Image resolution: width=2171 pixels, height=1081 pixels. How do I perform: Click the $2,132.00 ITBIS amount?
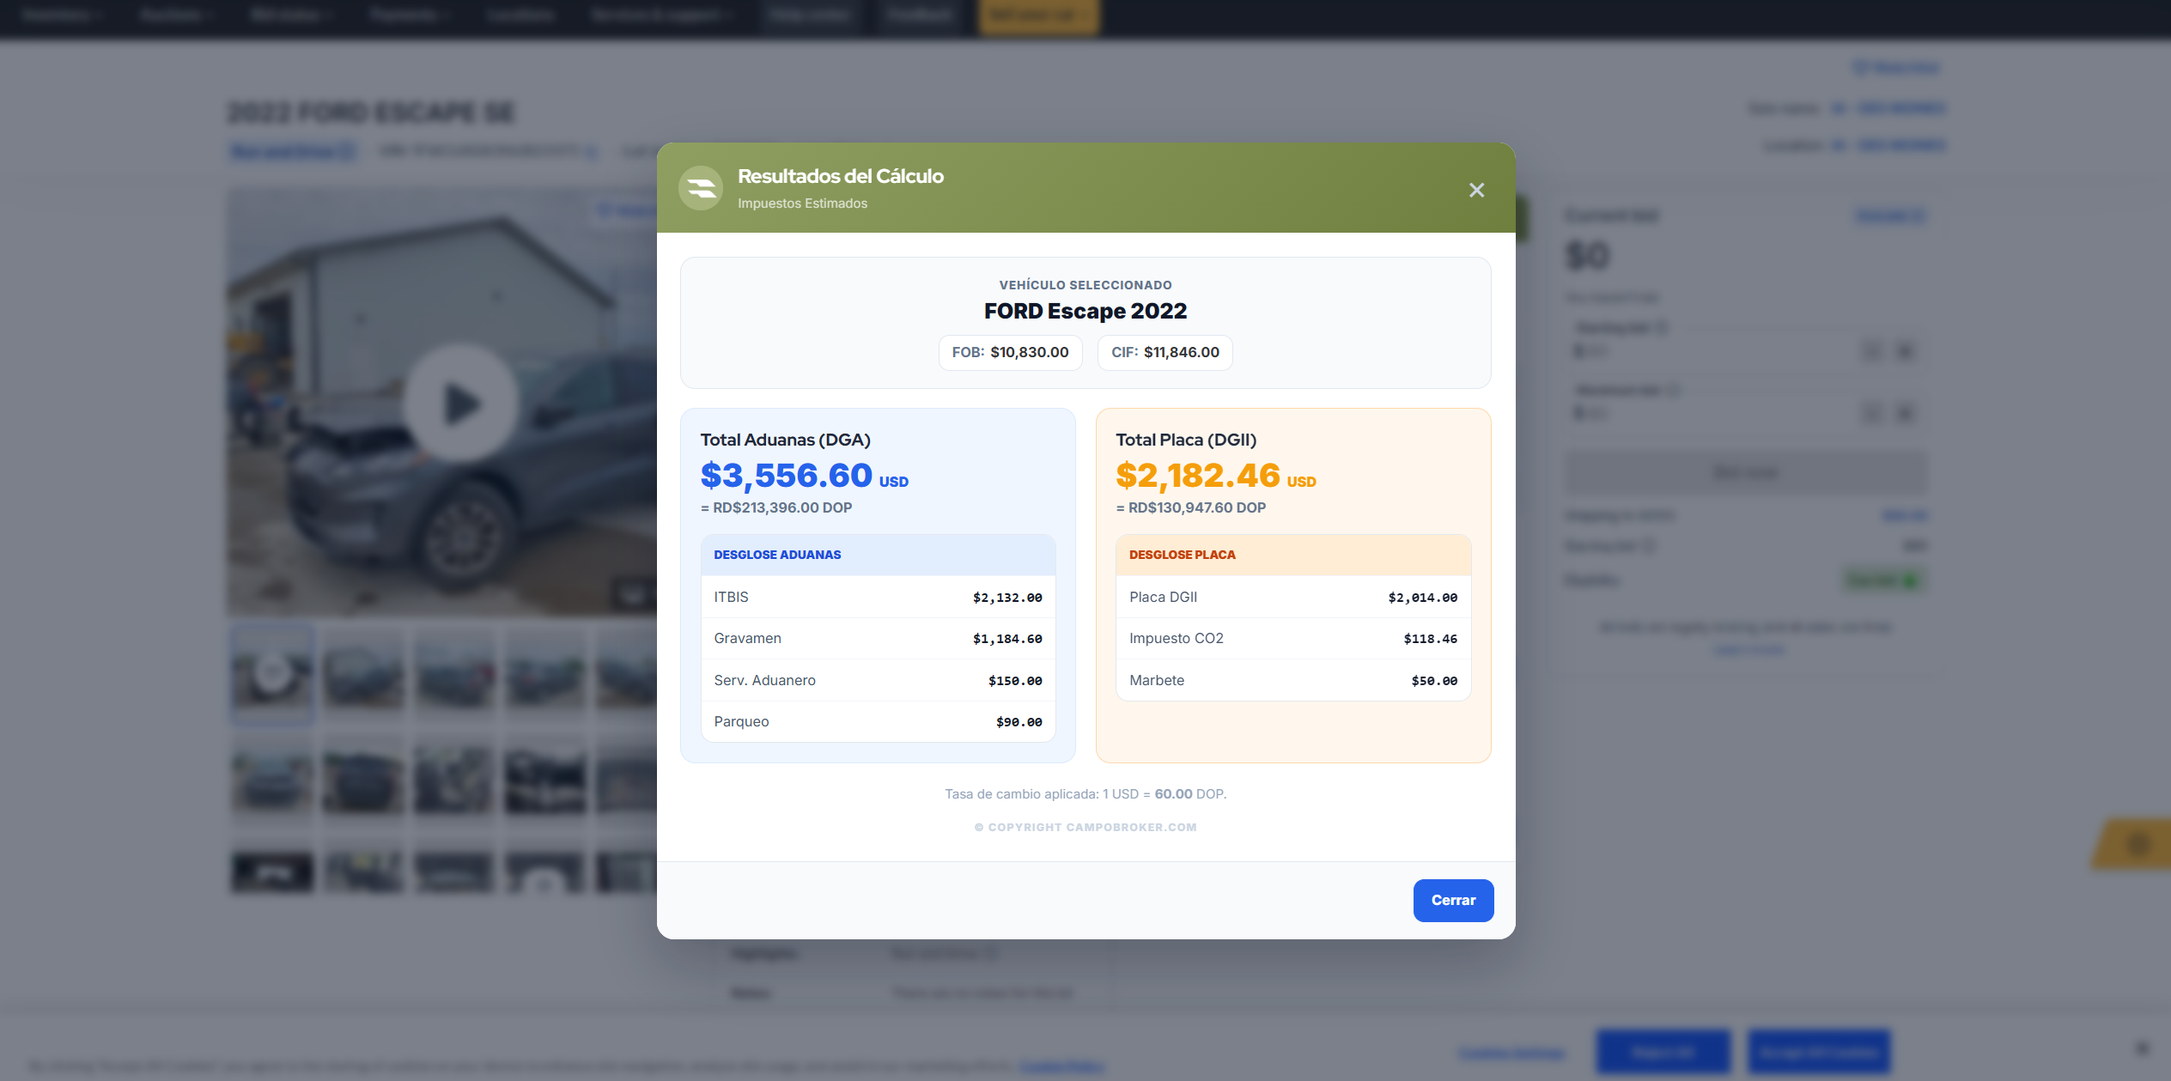click(1007, 598)
